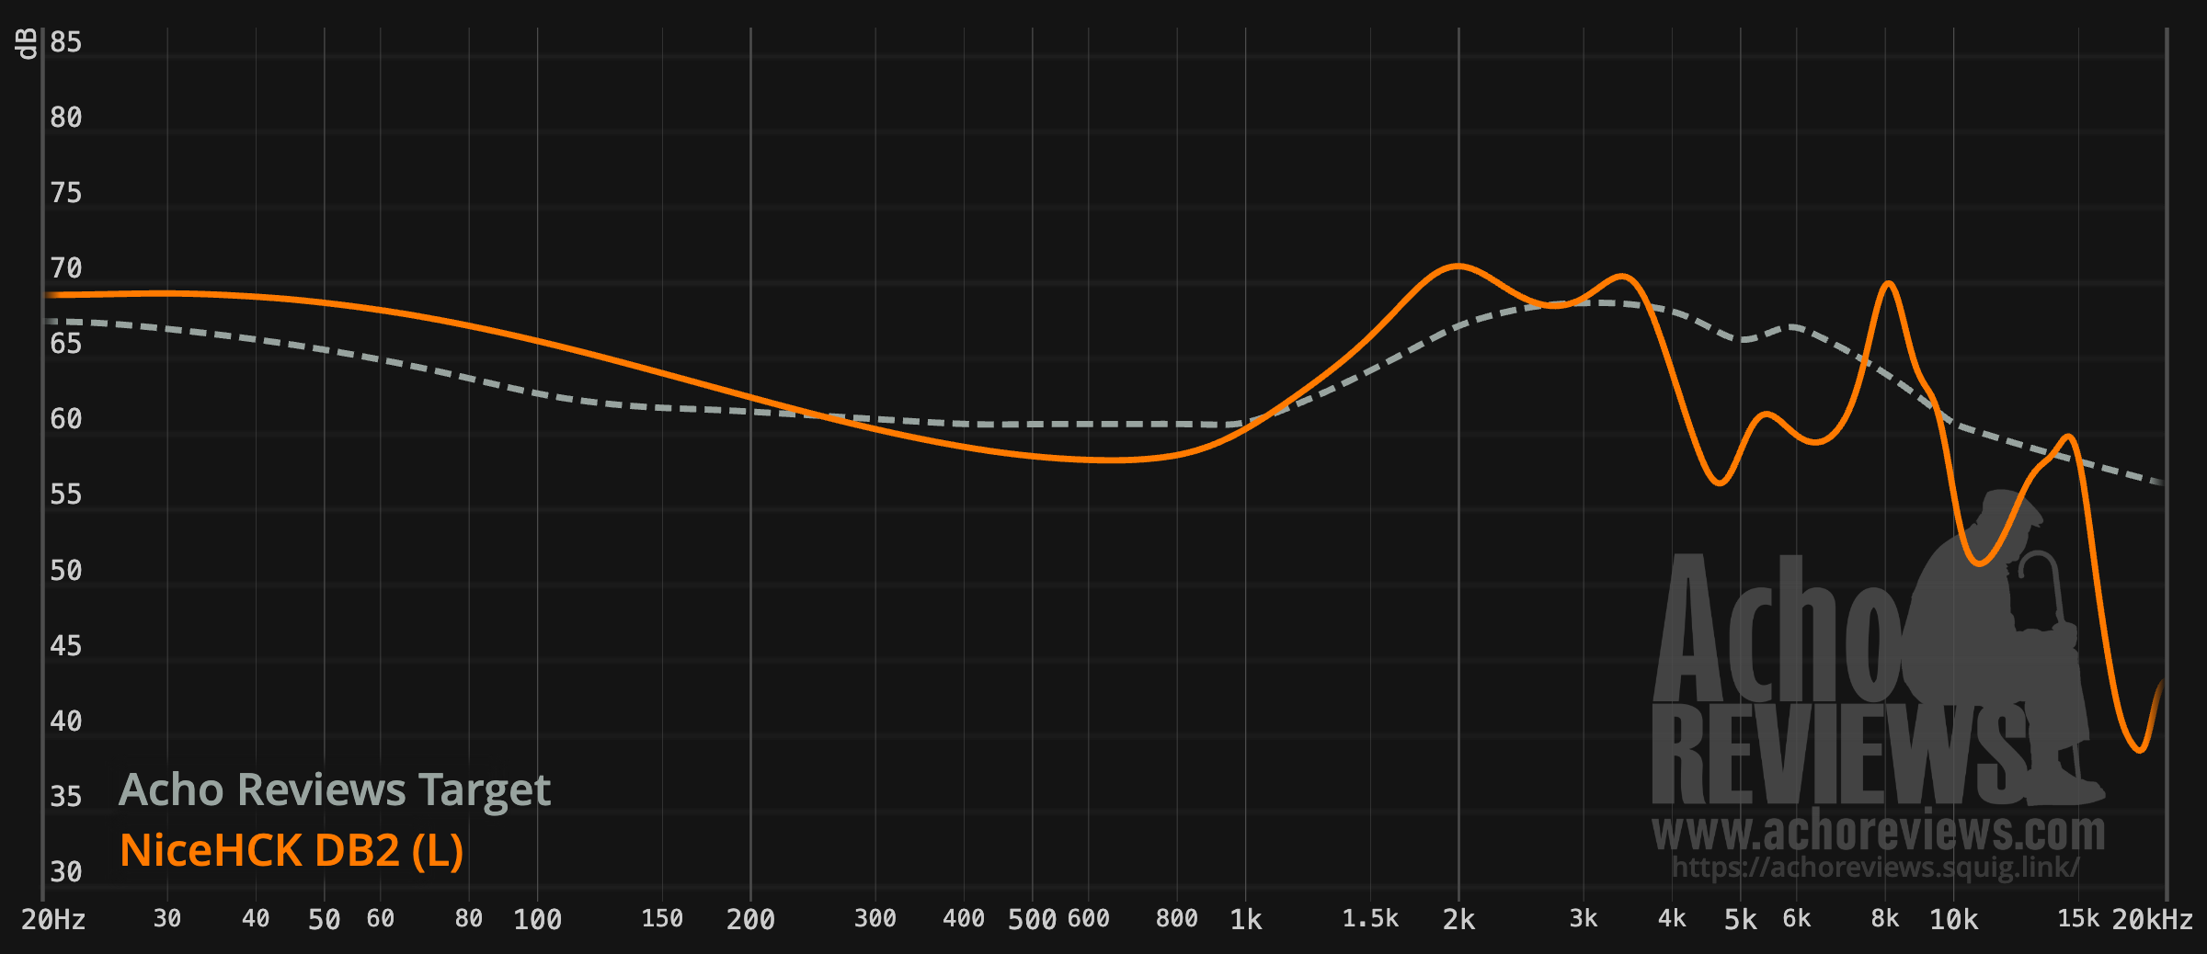Click the 70 dB axis label
This screenshot has width=2207, height=954.
point(66,268)
